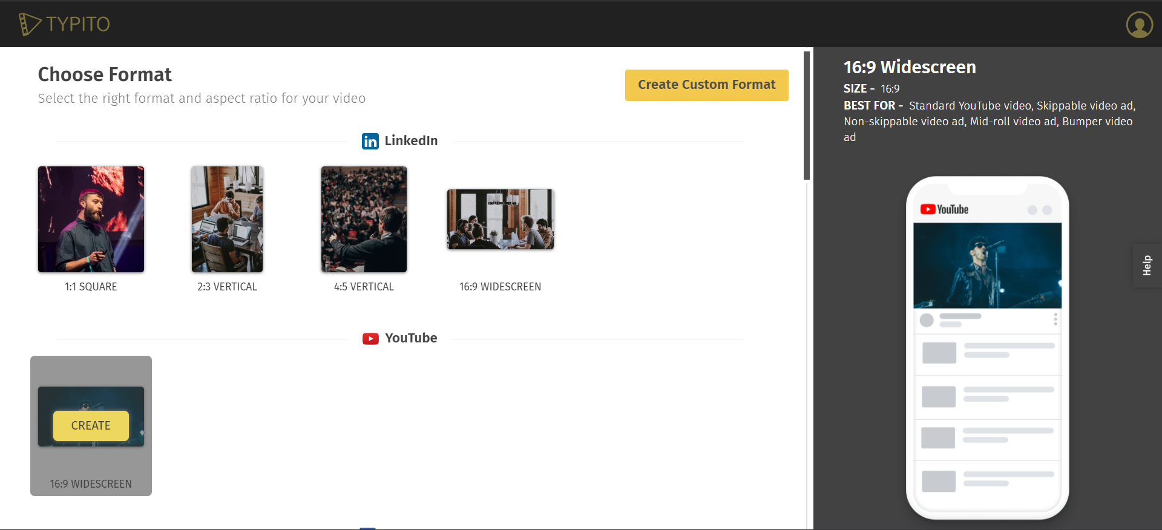The width and height of the screenshot is (1162, 530).
Task: Click the 'SIZE - 16:9' text
Action: point(871,88)
